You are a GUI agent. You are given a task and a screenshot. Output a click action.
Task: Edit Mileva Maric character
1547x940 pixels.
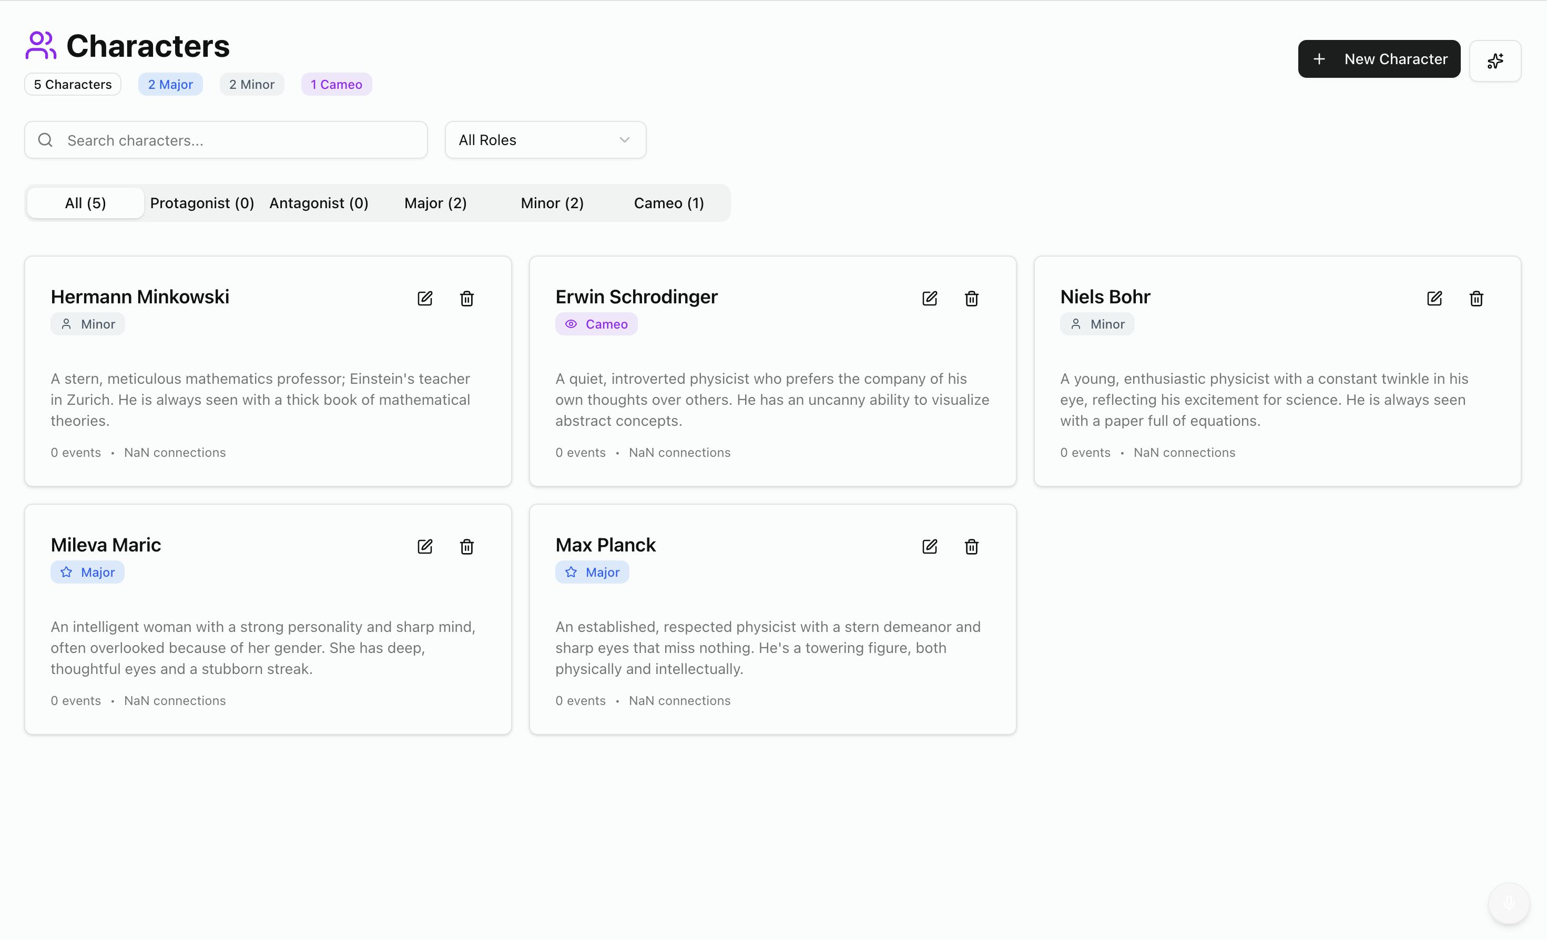[x=425, y=546]
